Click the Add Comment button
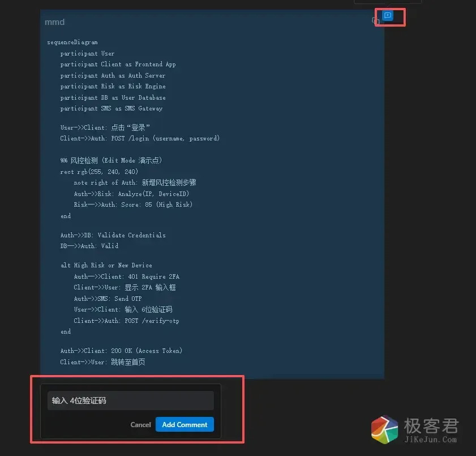The image size is (476, 456). point(185,424)
